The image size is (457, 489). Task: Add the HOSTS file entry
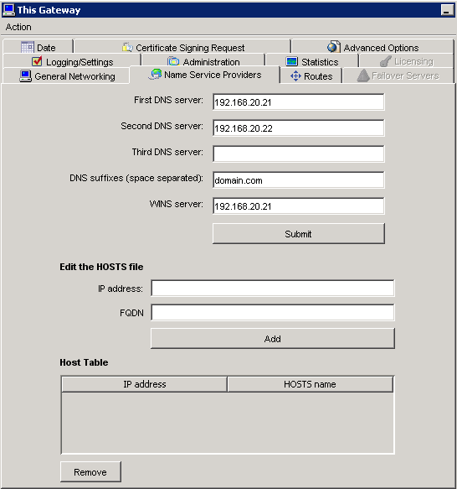tap(273, 338)
